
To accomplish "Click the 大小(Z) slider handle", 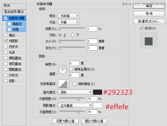I will point(60,41).
